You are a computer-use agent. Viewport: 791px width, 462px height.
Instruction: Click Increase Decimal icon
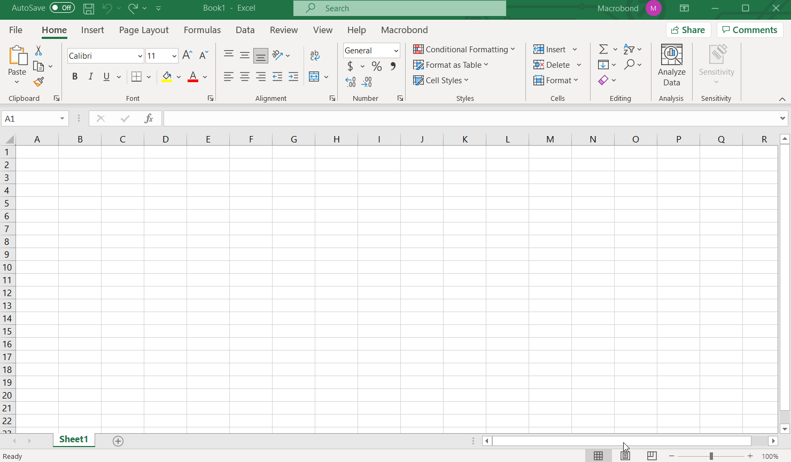(x=351, y=82)
